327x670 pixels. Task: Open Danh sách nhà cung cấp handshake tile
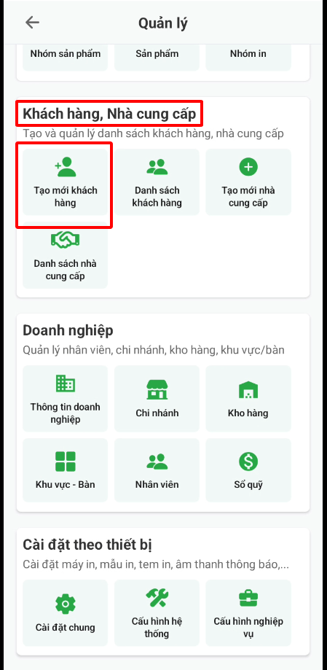click(66, 255)
